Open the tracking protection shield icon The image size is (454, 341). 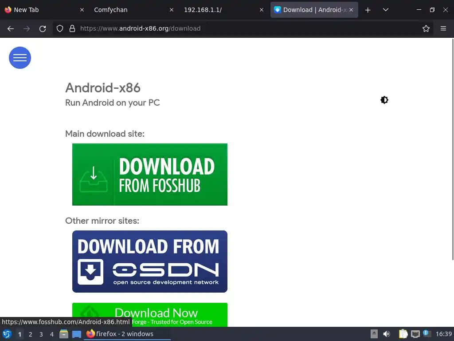click(60, 28)
